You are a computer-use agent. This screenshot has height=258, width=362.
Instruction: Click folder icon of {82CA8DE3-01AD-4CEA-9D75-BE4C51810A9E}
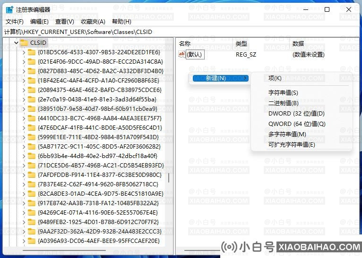32,194
